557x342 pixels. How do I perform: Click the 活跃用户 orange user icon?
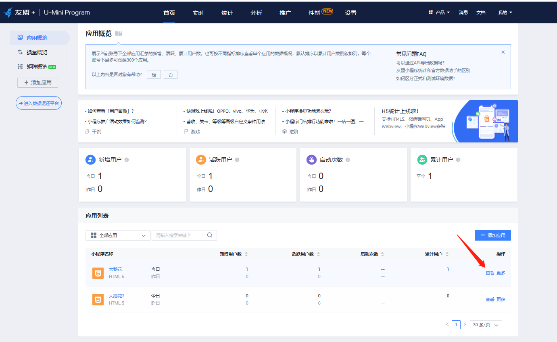201,160
